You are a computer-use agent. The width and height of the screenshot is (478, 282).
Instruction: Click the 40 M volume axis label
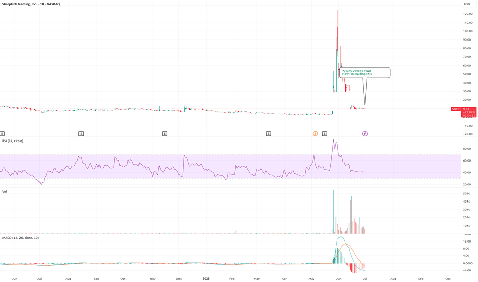point(467,202)
